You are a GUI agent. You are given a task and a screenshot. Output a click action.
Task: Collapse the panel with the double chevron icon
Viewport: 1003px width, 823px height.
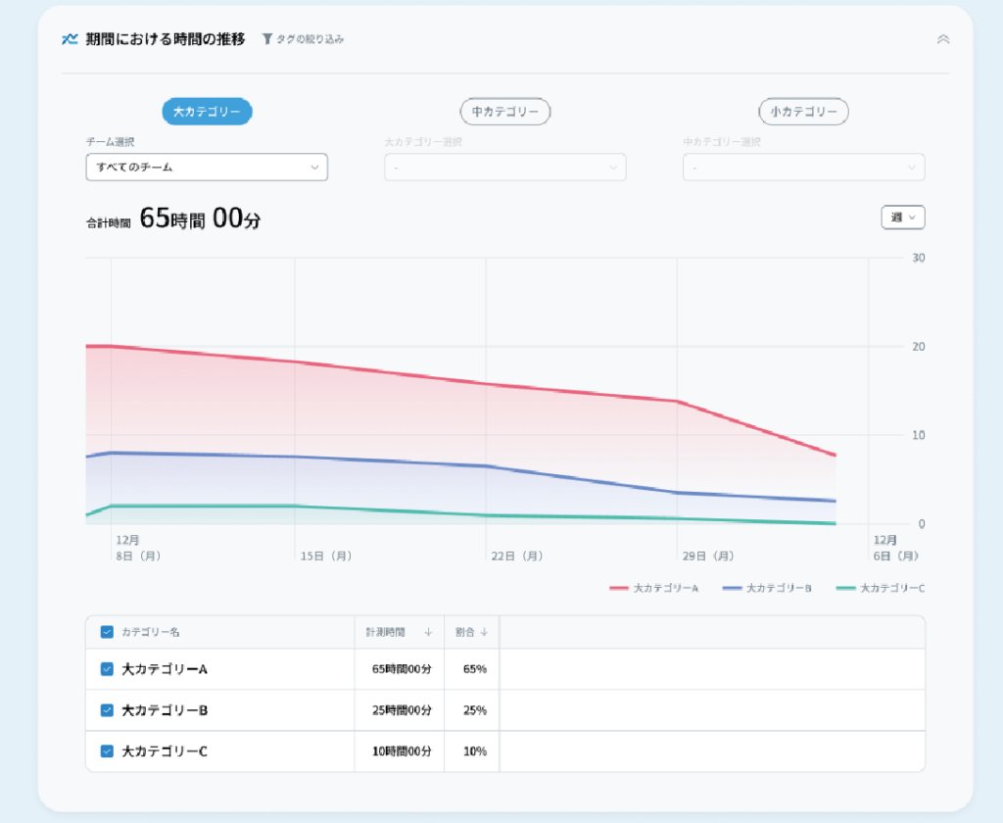[x=943, y=39]
